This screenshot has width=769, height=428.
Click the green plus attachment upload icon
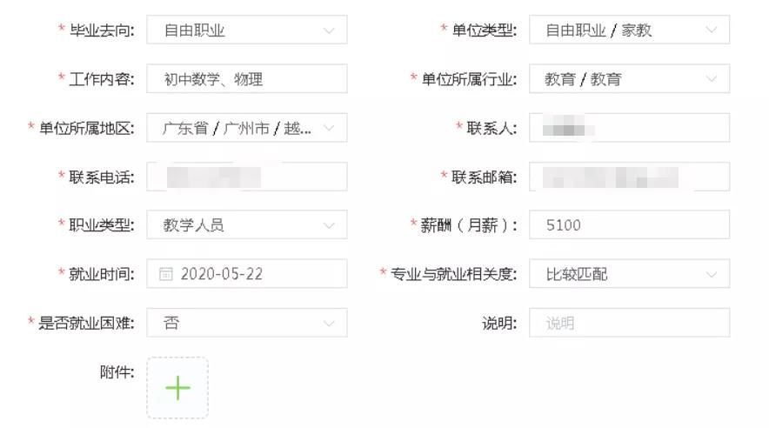coord(177,388)
